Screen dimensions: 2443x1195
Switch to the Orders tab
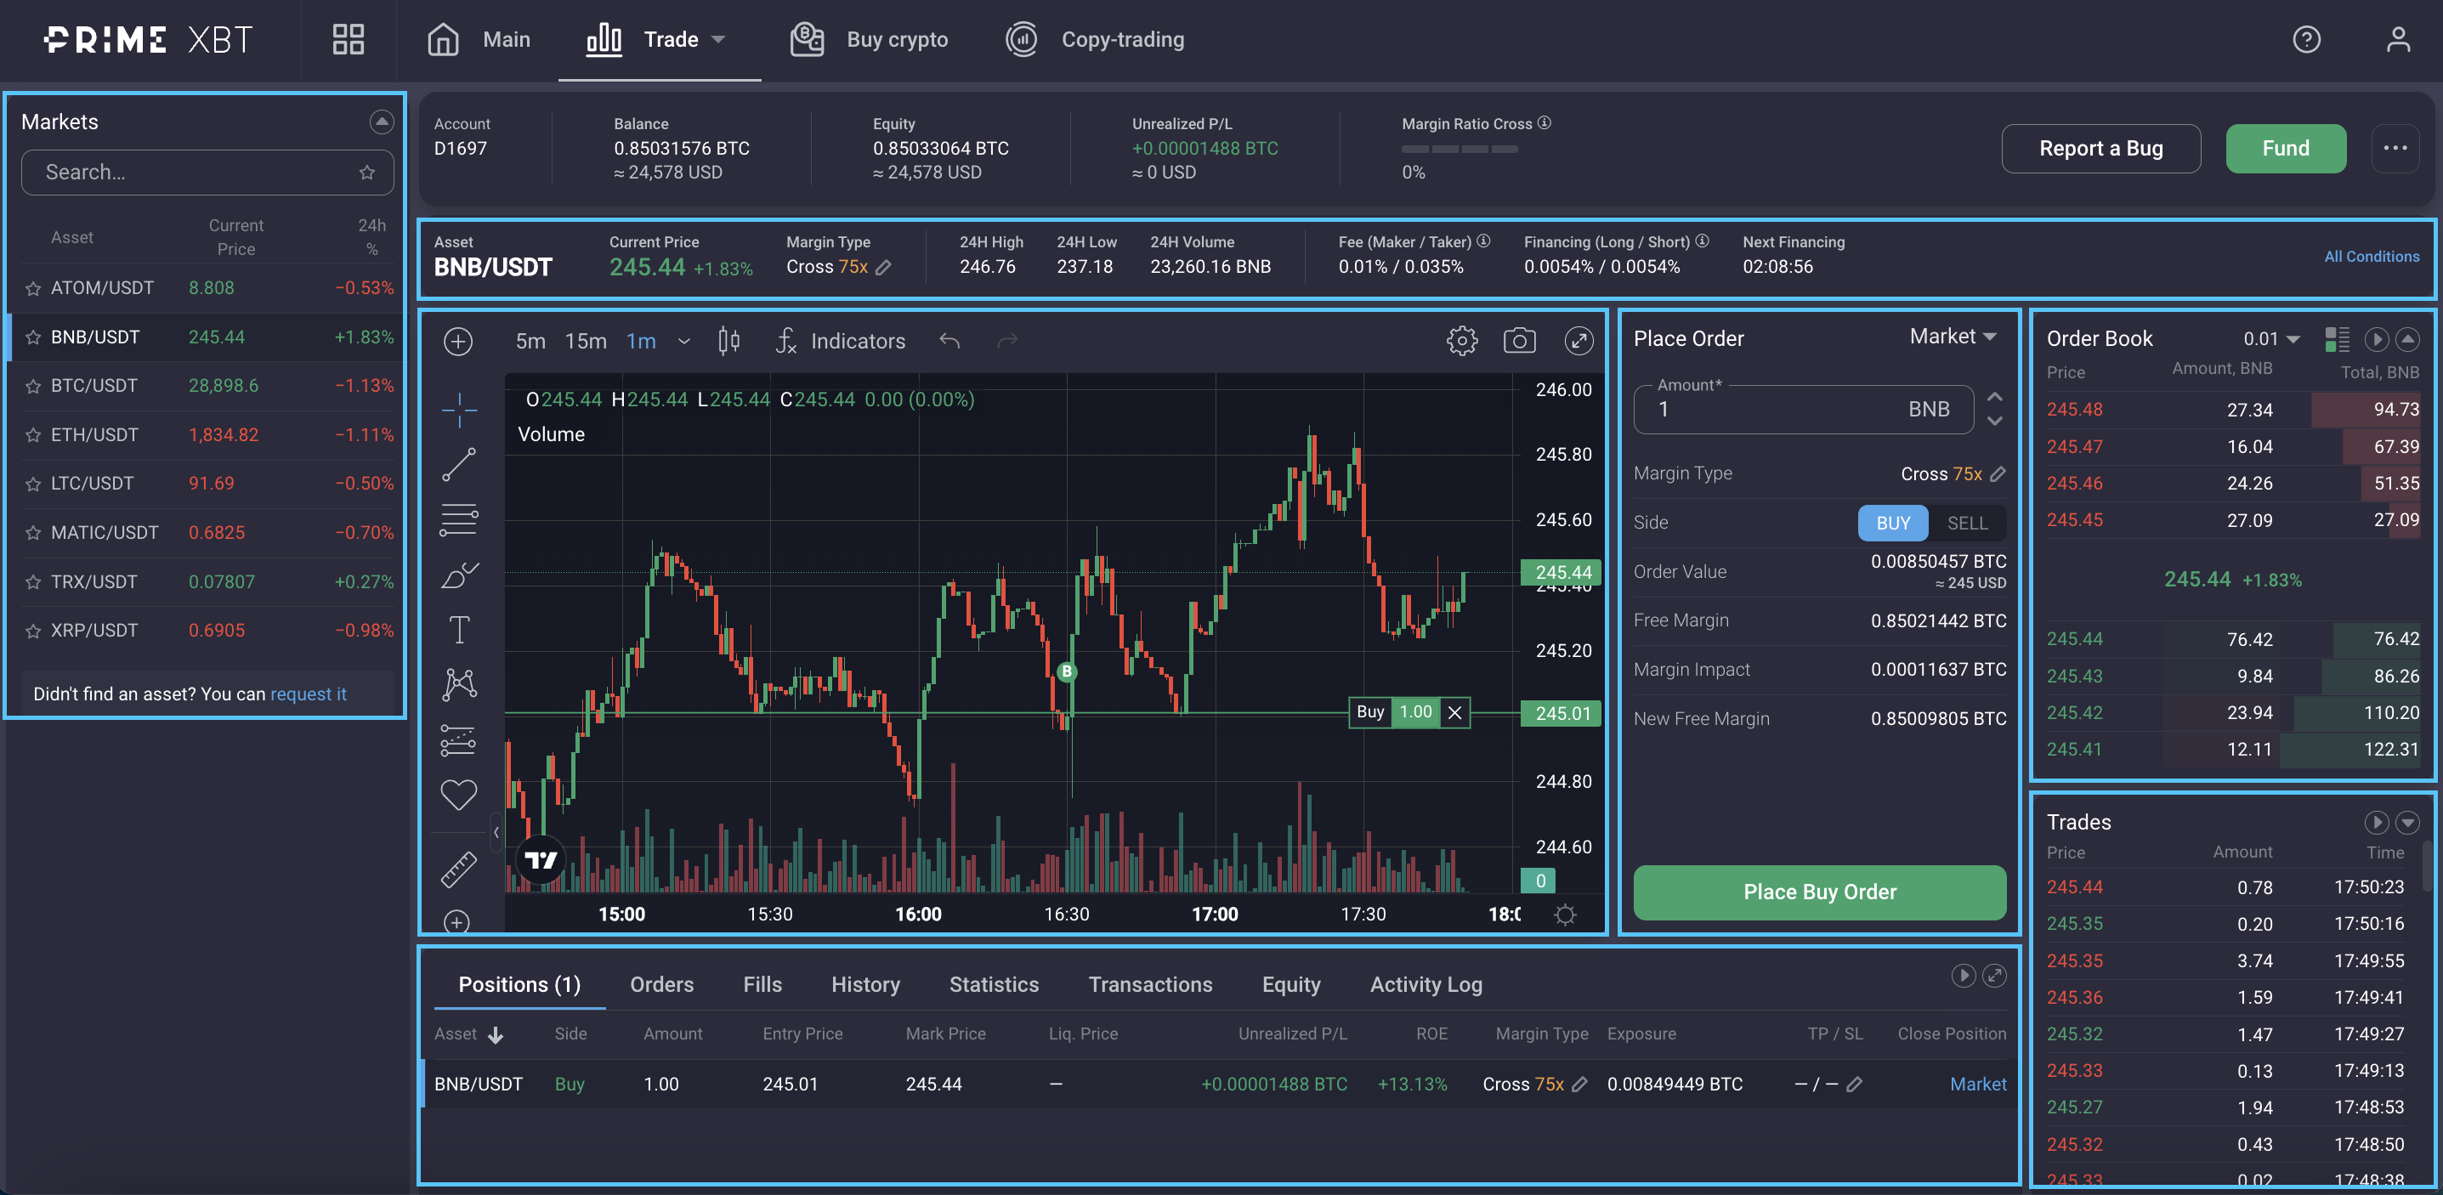point(661,984)
